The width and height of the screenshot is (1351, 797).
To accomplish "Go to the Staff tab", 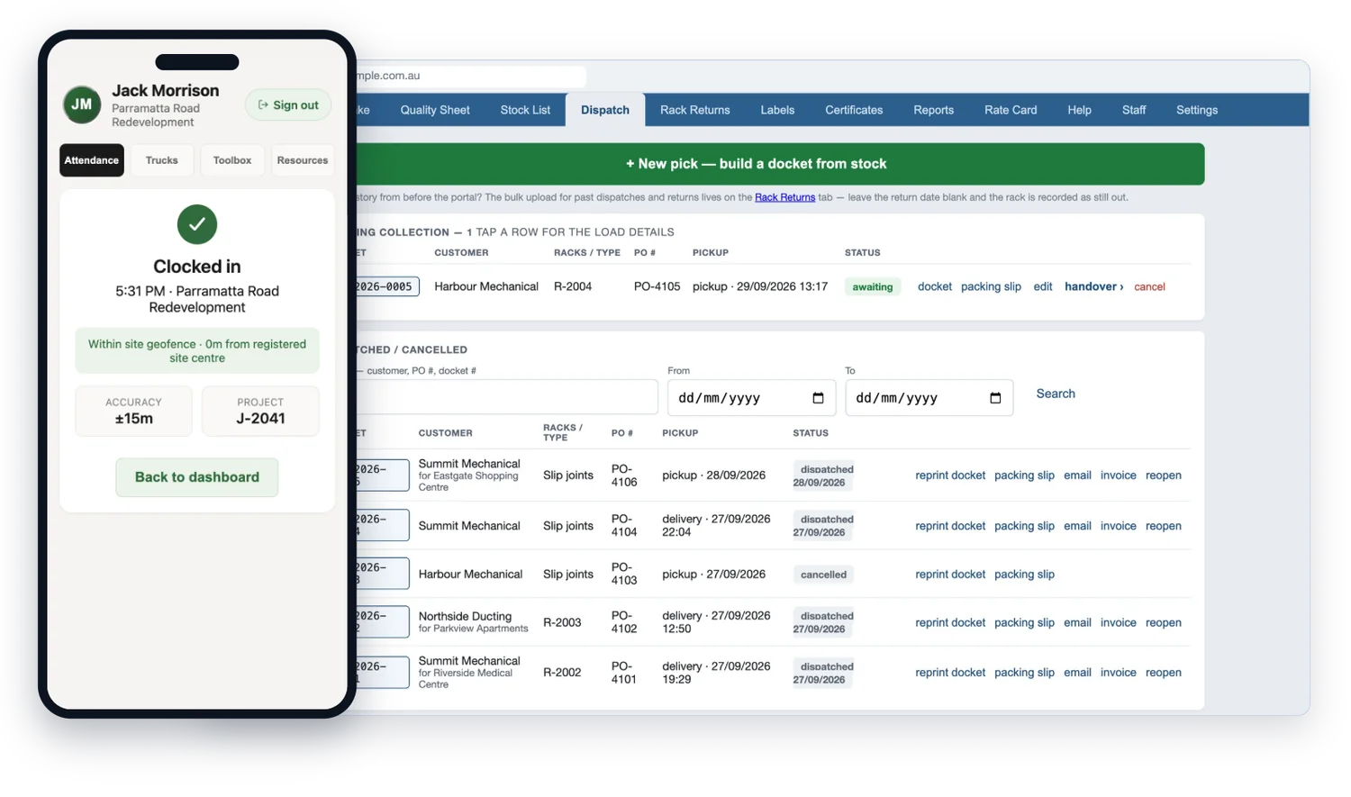I will point(1134,110).
